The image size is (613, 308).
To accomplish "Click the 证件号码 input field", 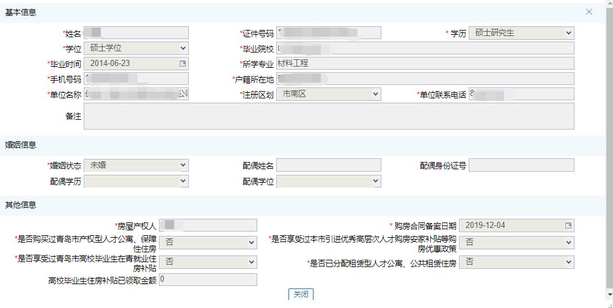I will click(x=329, y=33).
